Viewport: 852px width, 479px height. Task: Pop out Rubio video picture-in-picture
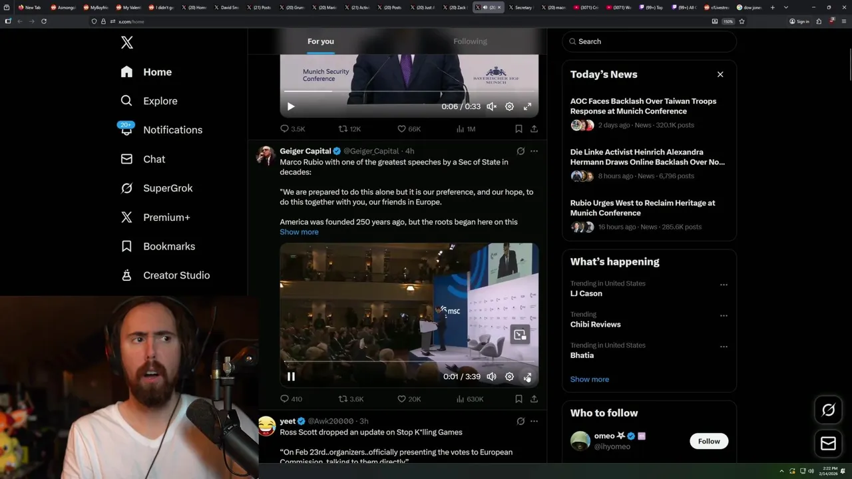pyautogui.click(x=520, y=335)
